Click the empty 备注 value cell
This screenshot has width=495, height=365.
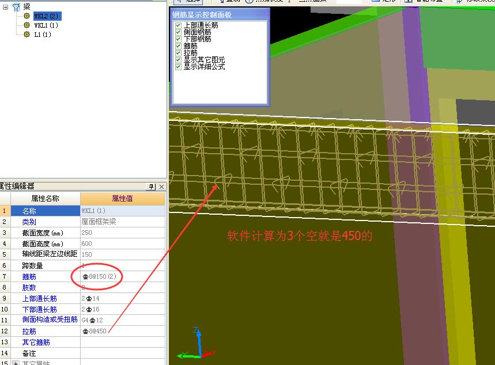coord(123,353)
